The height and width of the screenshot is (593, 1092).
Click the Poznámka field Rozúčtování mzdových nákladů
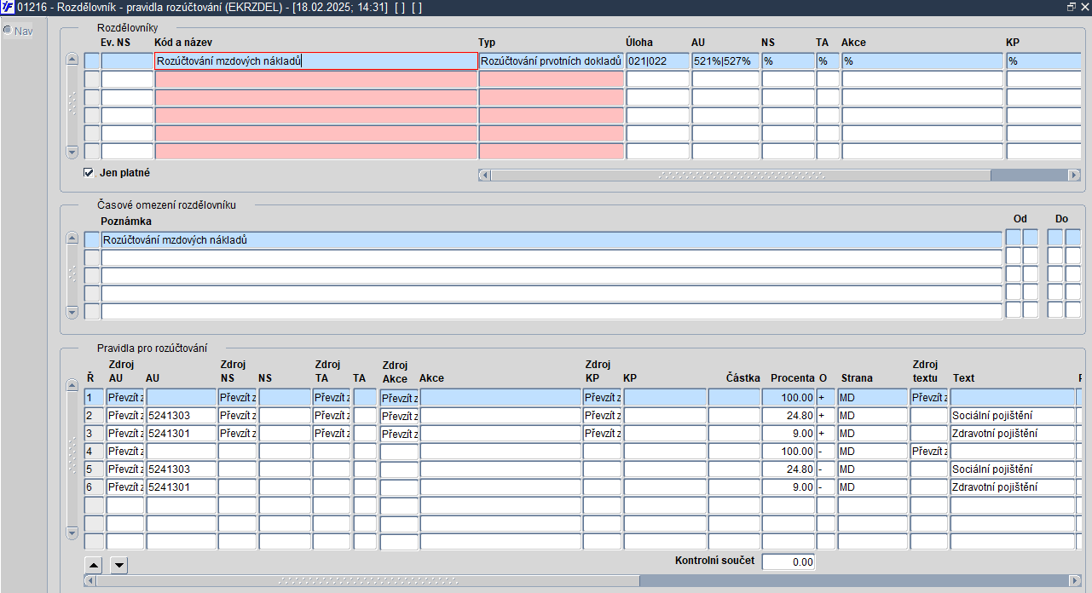(x=552, y=240)
